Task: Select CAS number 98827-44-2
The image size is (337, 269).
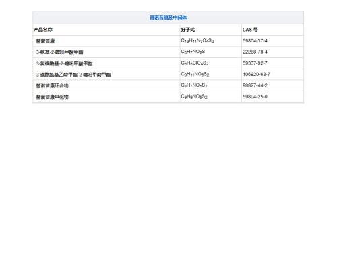Action: coord(255,85)
